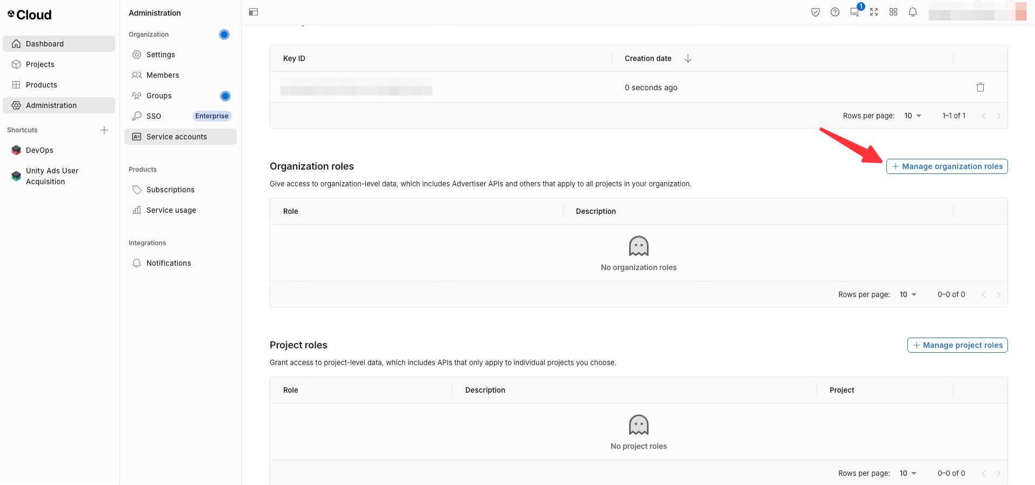
Task: Open Notifications under Integrations
Action: click(x=181, y=263)
